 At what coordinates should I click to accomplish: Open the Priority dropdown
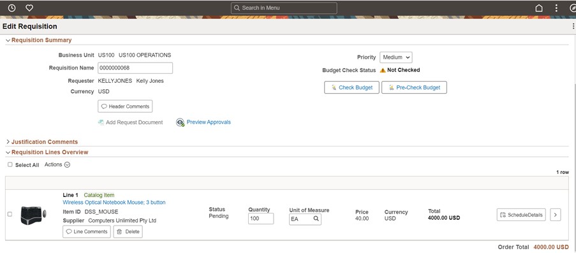pyautogui.click(x=396, y=57)
